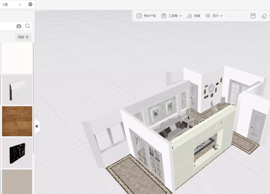
Task: Pick the oak wood floor material
Action: tap(17, 121)
